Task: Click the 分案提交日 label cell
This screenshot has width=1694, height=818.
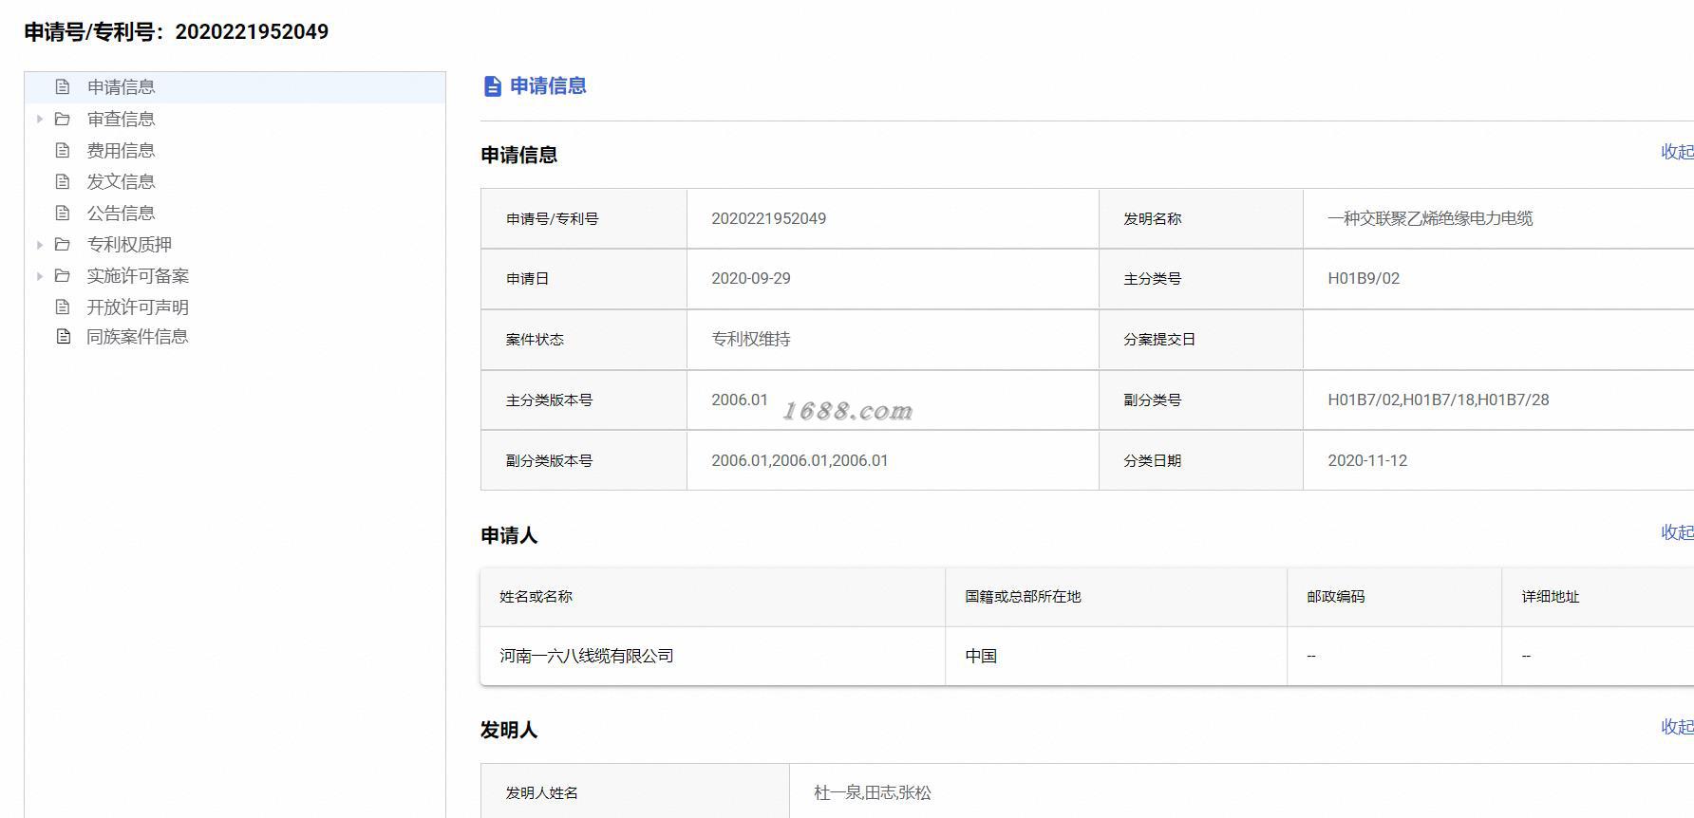Action: [1201, 340]
